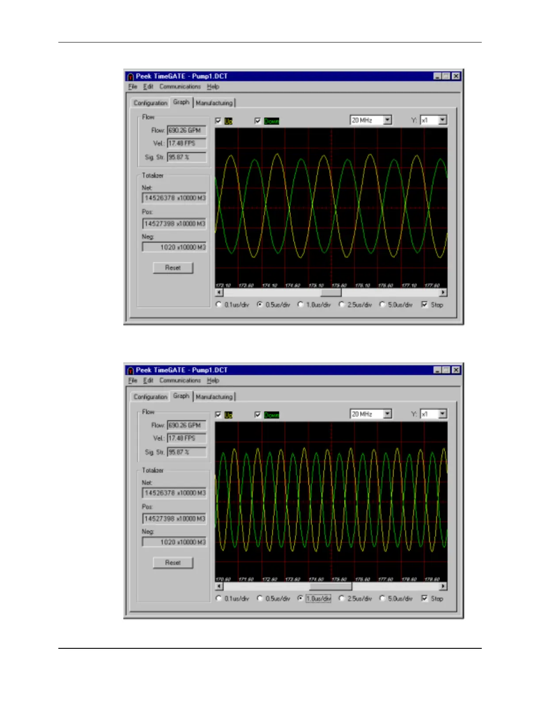Click left scroll arrow under upper graph

pos(219,293)
